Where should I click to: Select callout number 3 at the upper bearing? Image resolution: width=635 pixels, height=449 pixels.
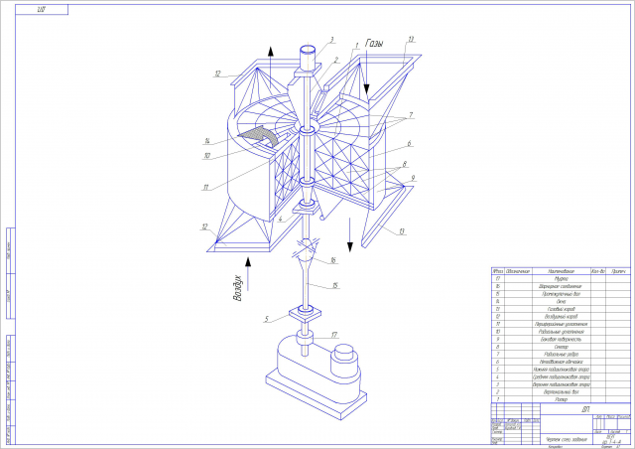pos(331,40)
